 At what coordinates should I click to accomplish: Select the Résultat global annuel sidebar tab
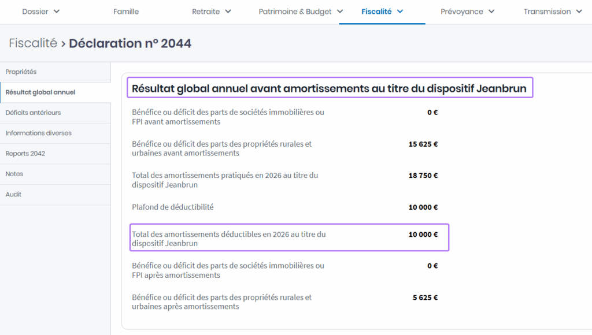tap(40, 92)
